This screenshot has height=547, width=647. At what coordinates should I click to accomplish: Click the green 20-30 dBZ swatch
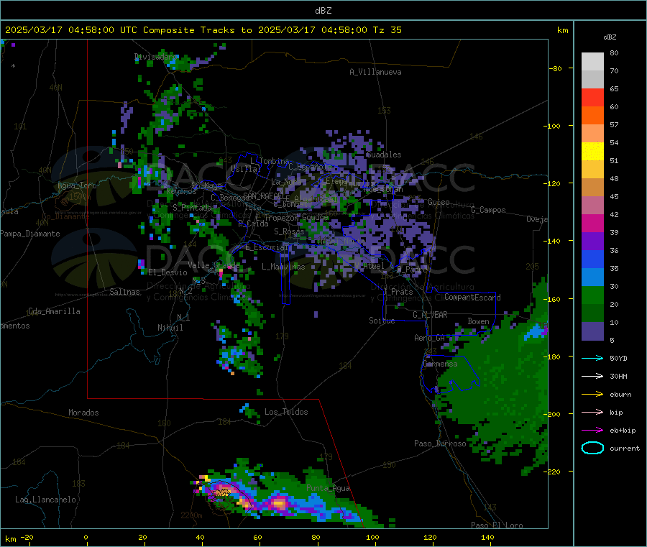pyautogui.click(x=592, y=295)
